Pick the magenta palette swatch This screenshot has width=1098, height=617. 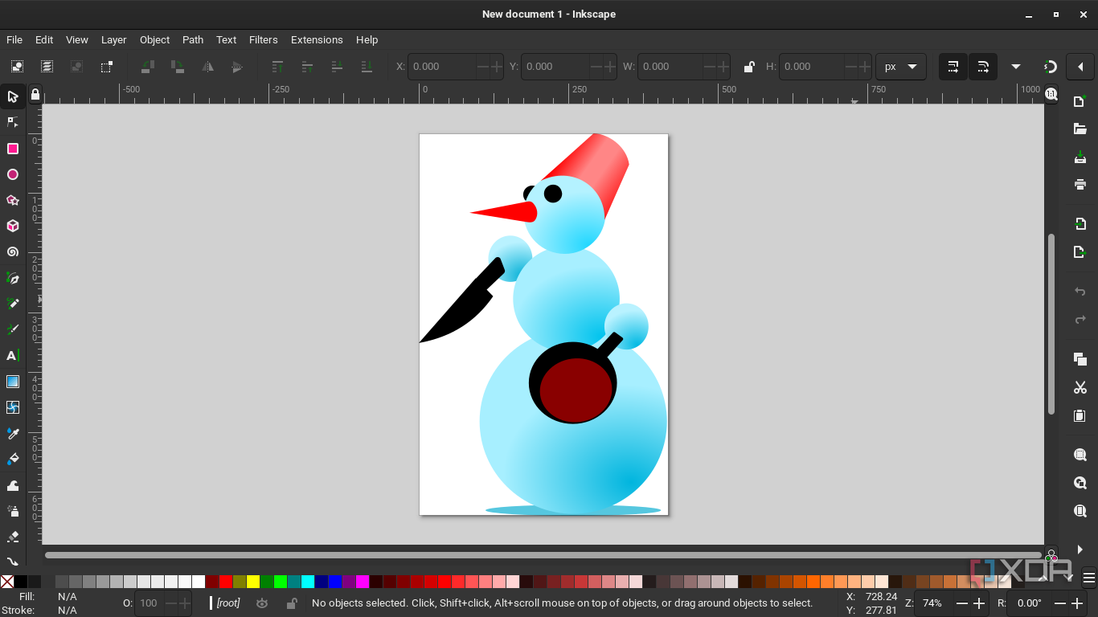[x=363, y=582]
